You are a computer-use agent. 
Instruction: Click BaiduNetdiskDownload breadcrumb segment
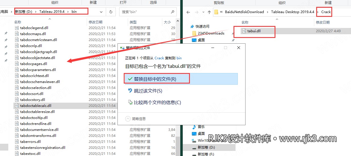click(244, 12)
